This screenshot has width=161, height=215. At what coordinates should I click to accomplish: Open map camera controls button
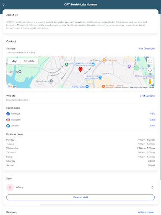tap(150, 70)
